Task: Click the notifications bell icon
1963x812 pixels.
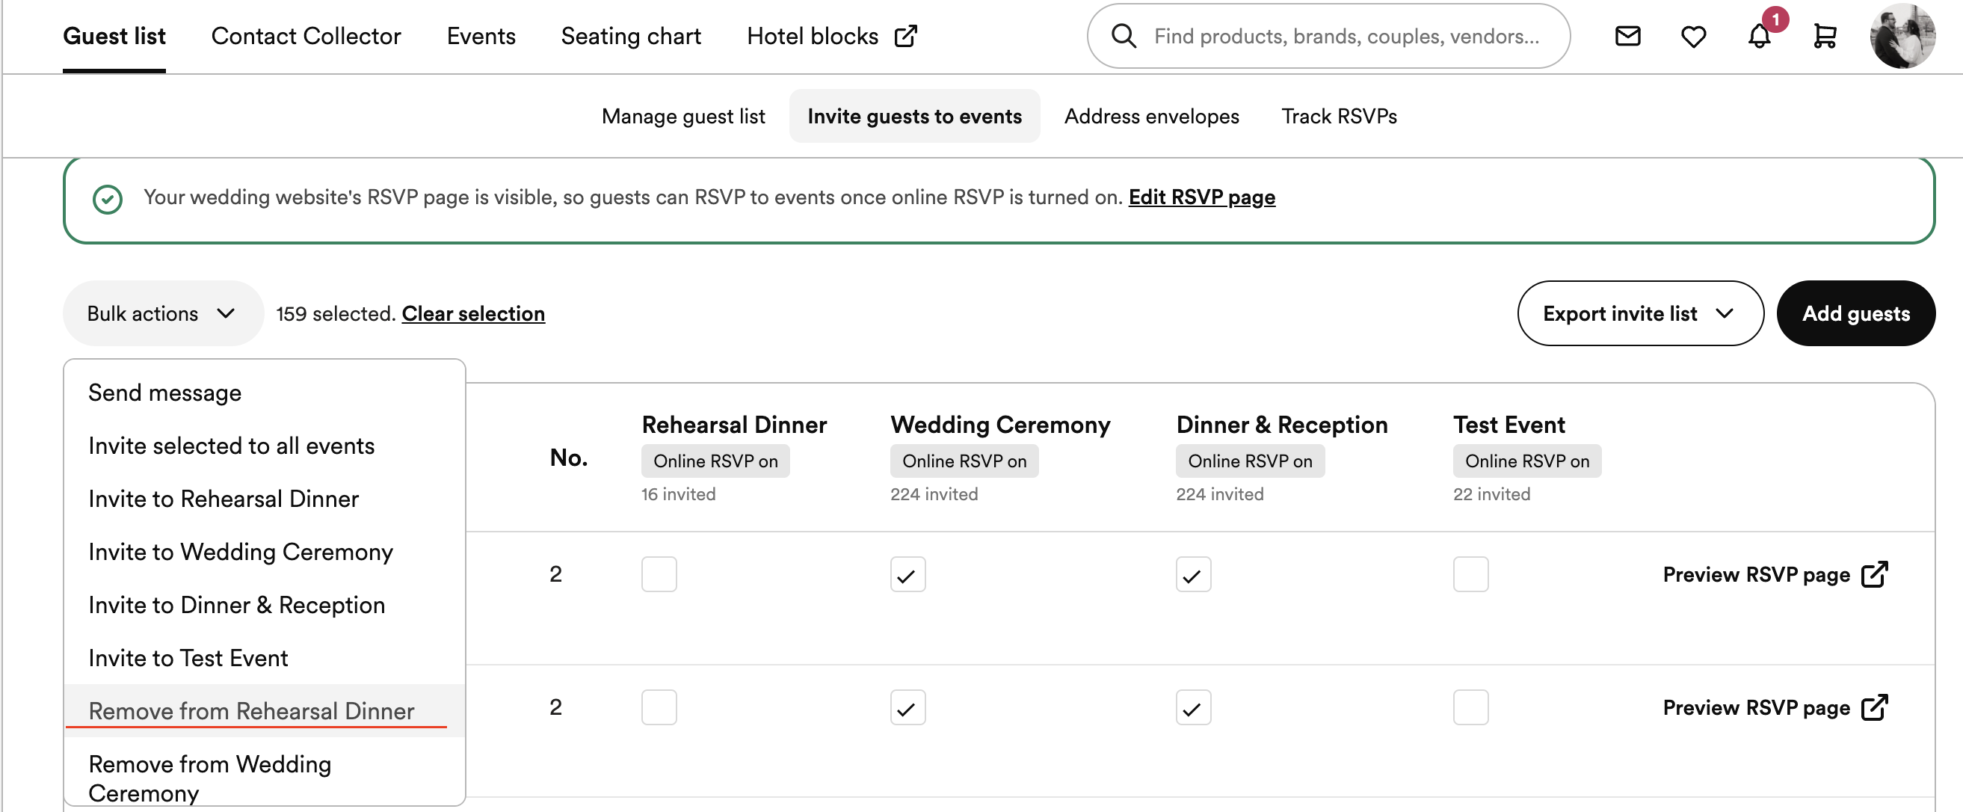Action: [x=1761, y=35]
